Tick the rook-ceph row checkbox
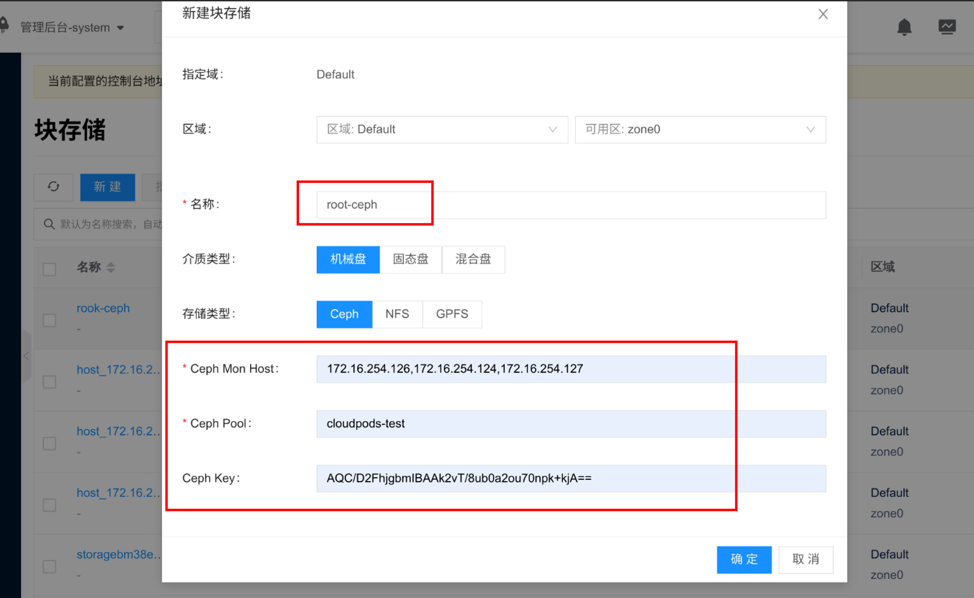The height and width of the screenshot is (598, 974). [49, 320]
